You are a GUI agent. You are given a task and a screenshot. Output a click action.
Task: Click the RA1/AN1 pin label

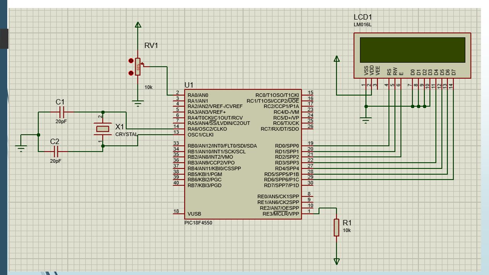coord(198,101)
